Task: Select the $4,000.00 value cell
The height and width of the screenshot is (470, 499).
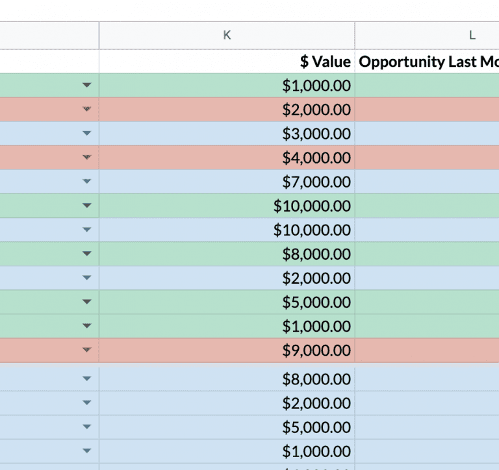Action: click(227, 157)
